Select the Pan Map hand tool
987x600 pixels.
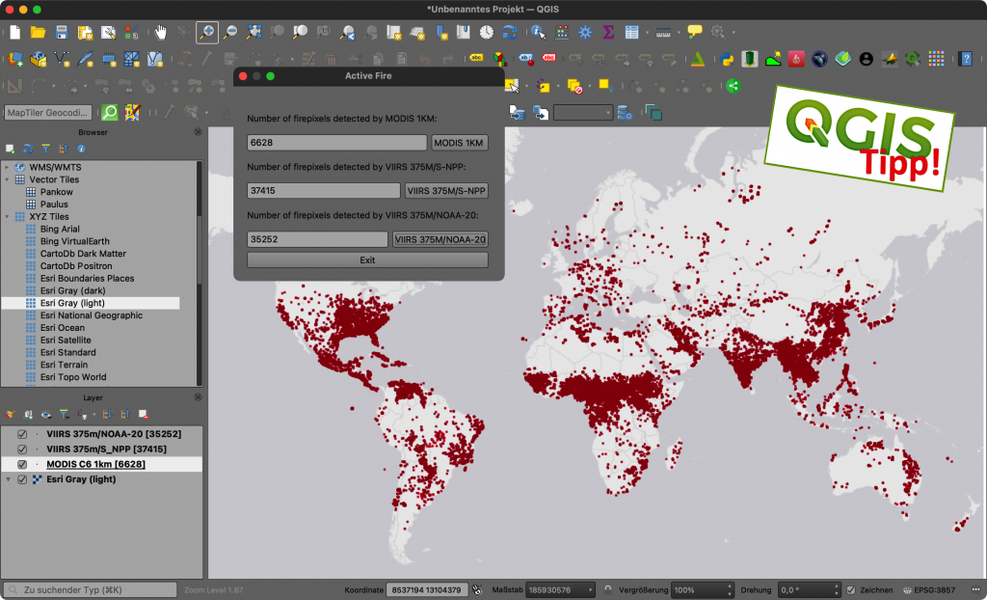(x=161, y=32)
